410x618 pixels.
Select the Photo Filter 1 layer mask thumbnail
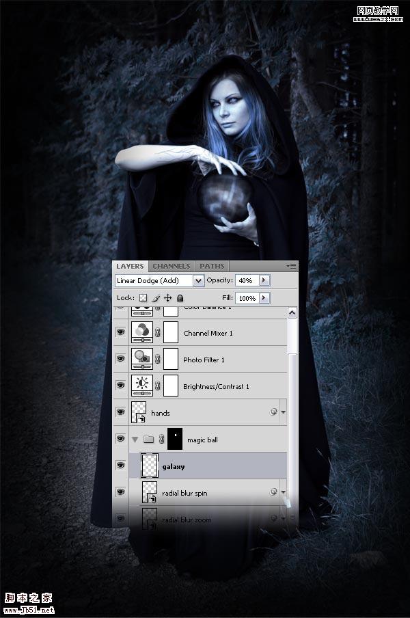click(171, 359)
